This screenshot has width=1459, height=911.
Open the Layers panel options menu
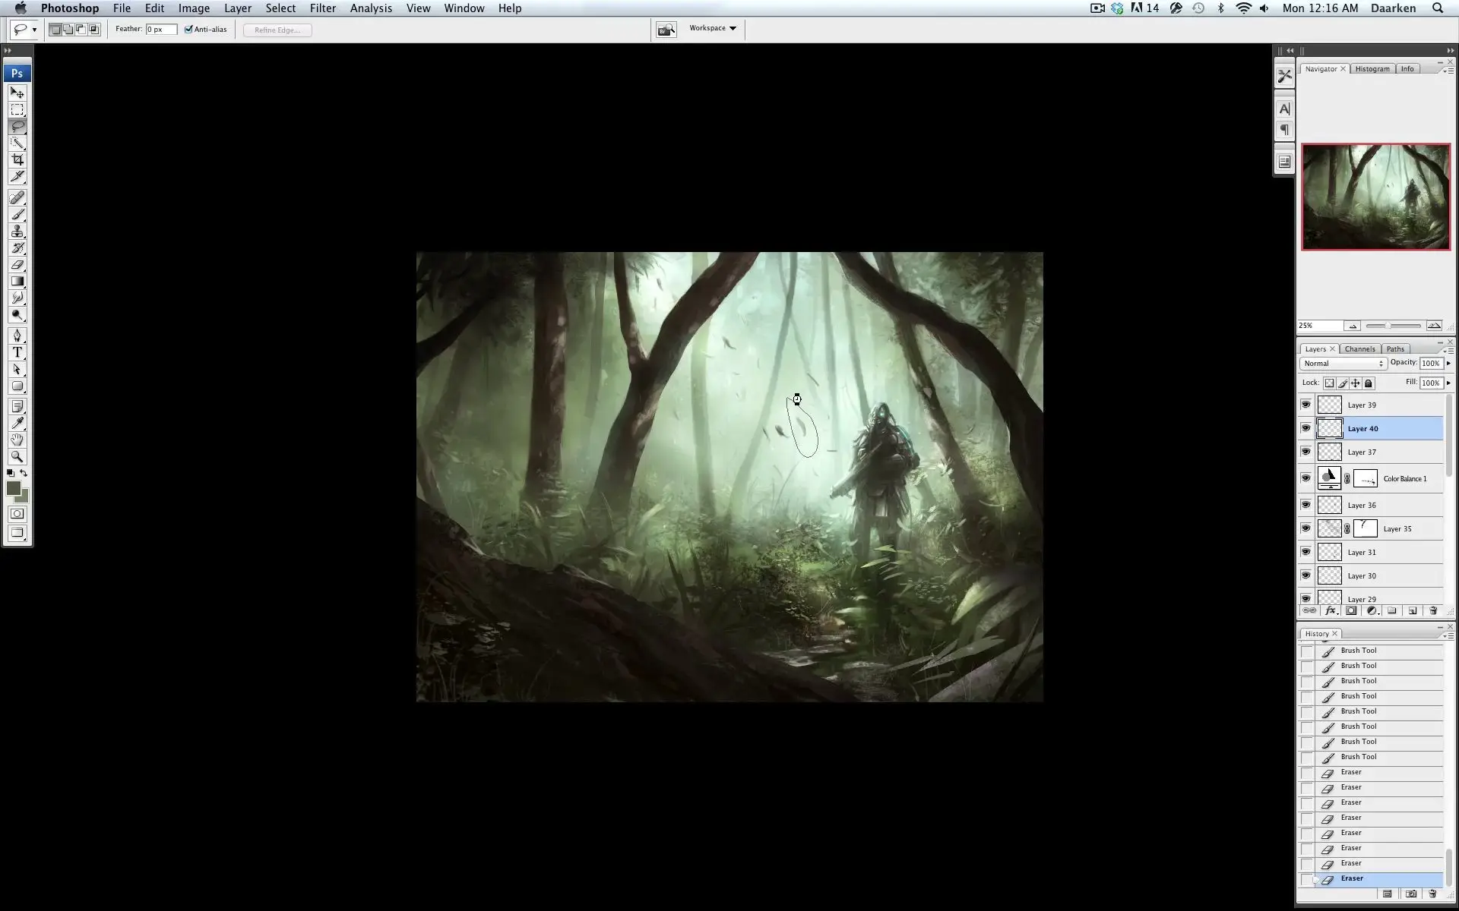click(x=1448, y=351)
